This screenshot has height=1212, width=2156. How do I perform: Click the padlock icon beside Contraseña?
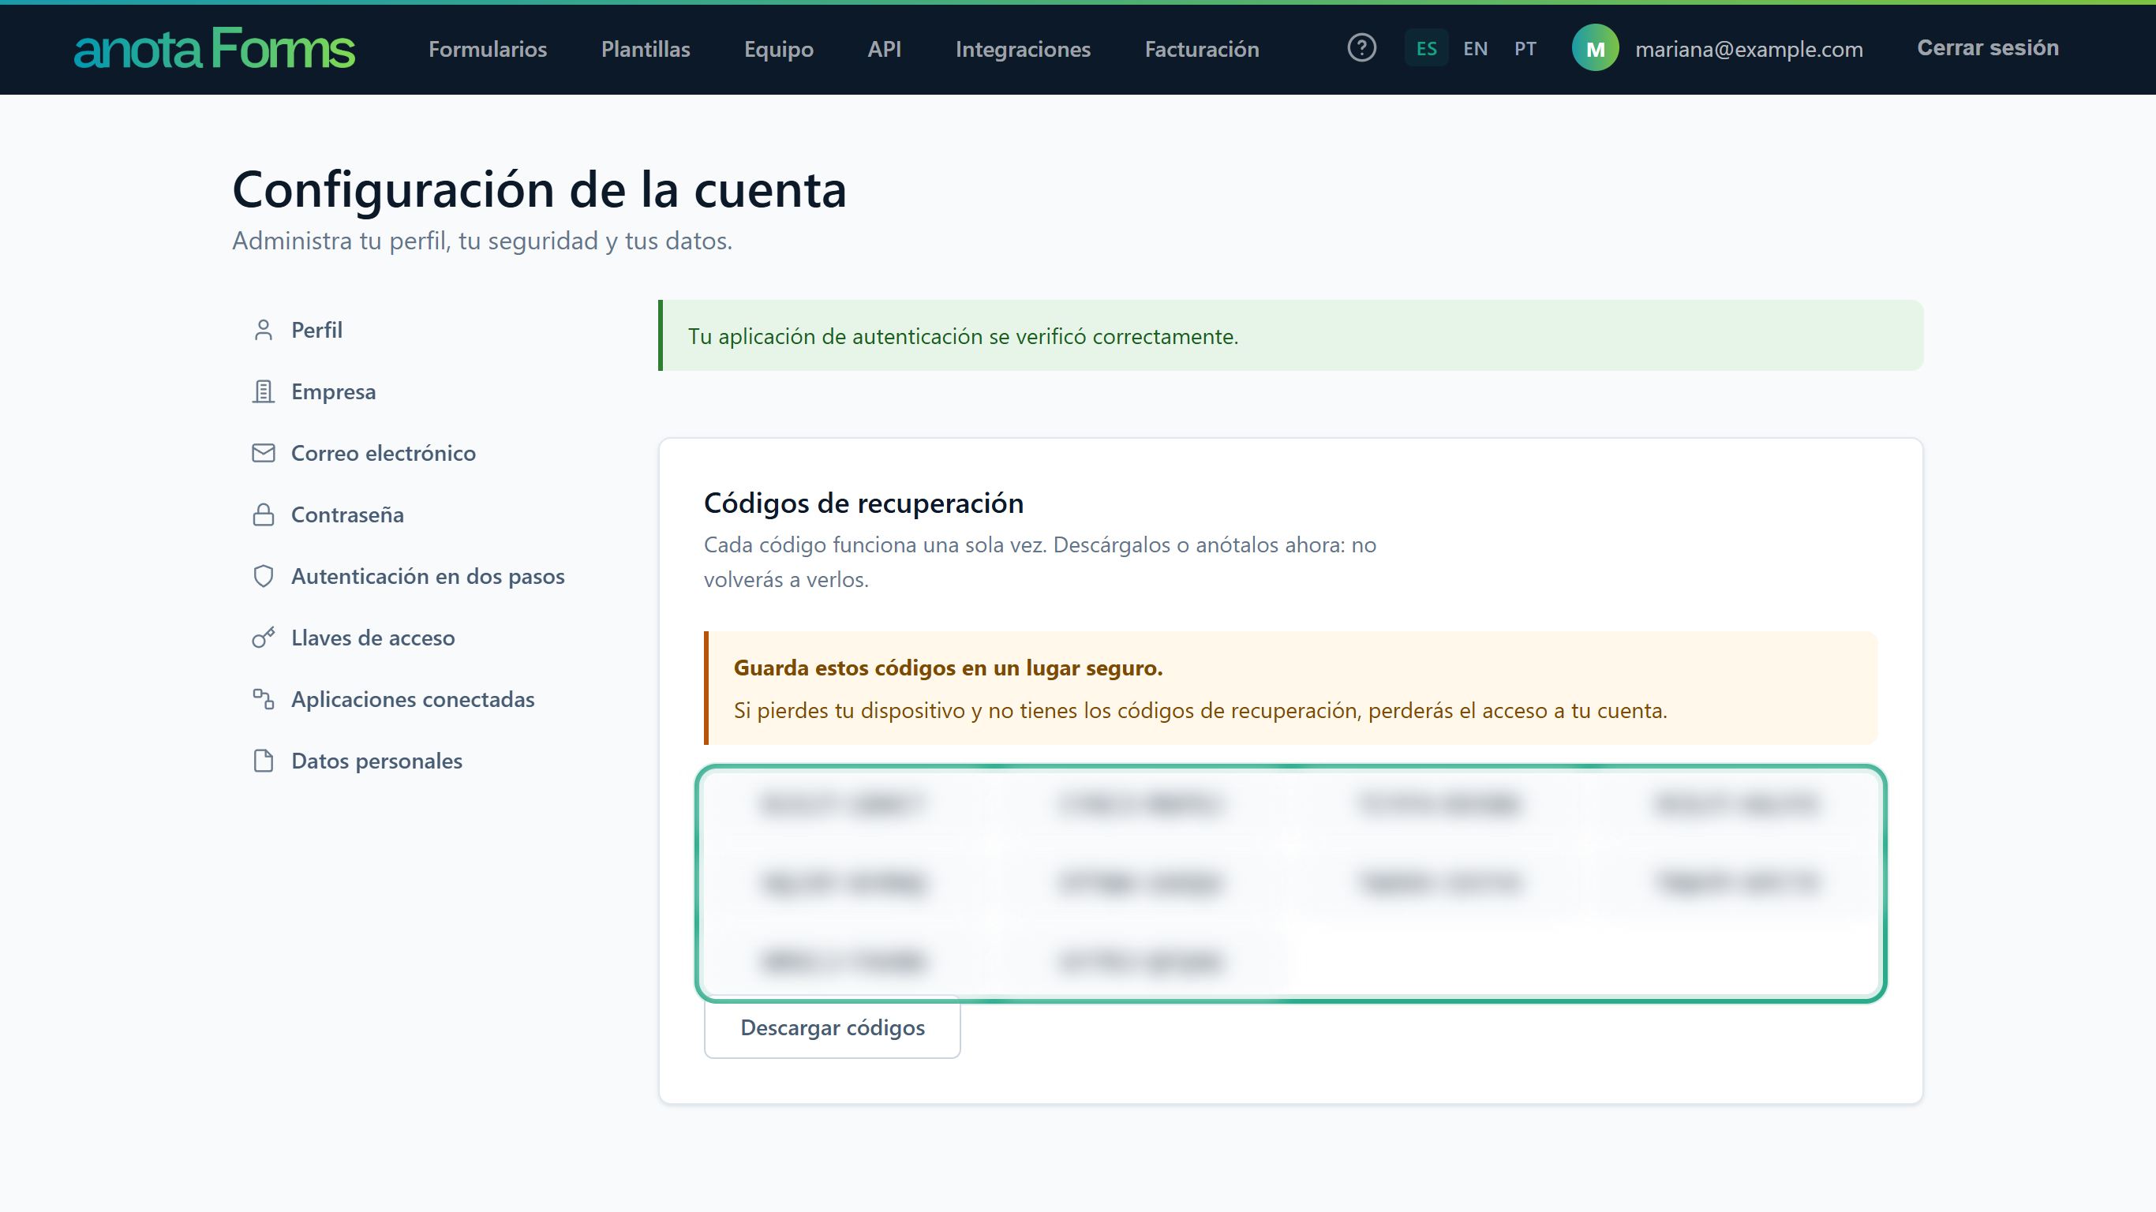coord(263,514)
